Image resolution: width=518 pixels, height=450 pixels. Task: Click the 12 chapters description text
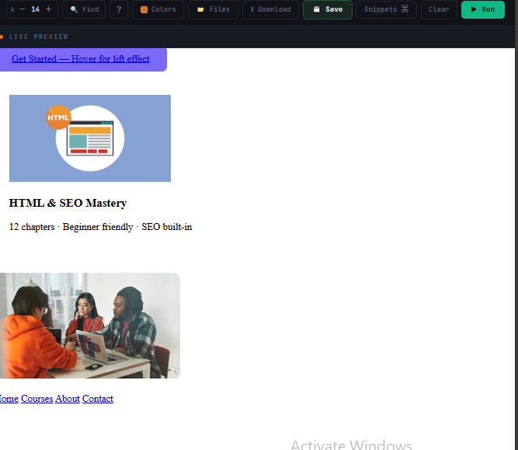100,227
